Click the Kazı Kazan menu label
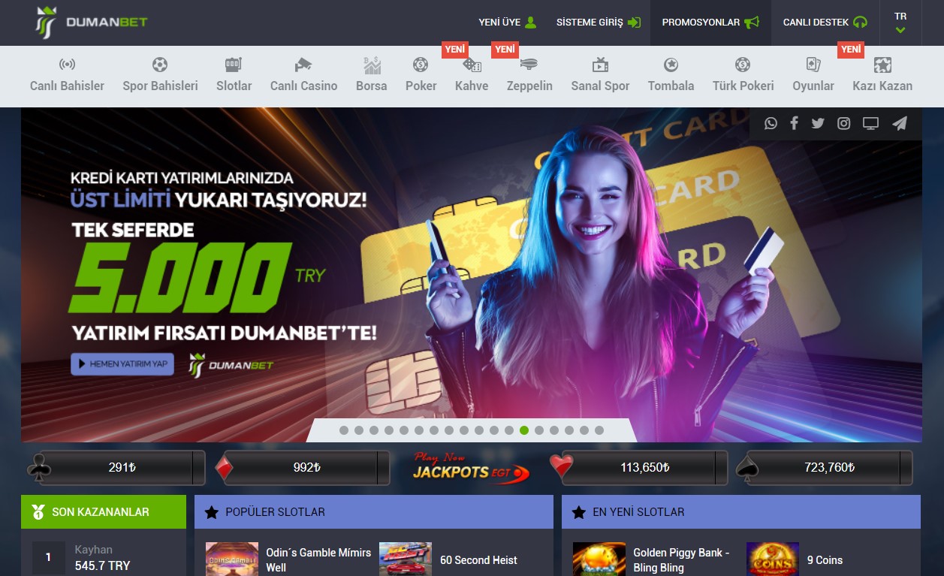944x576 pixels. point(882,86)
